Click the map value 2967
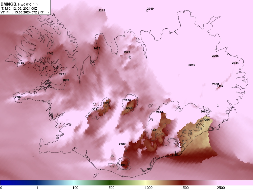The height and width of the screenshot is (190, 253). click(122, 144)
